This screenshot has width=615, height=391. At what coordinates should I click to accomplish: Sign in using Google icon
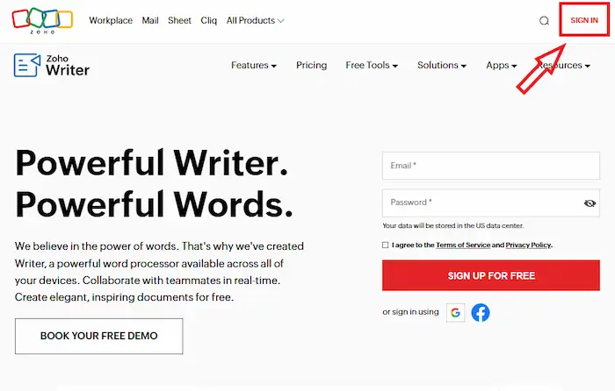(x=455, y=312)
